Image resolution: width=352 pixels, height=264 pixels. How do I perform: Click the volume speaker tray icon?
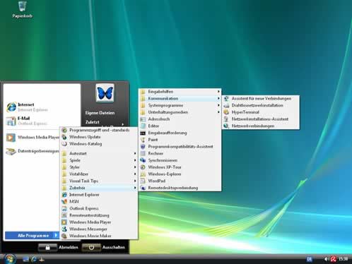(326, 259)
